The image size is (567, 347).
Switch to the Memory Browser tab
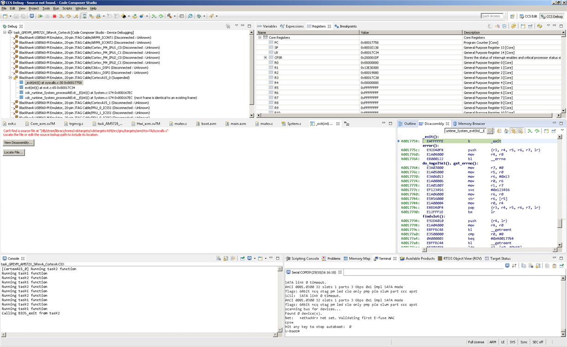pyautogui.click(x=469, y=124)
